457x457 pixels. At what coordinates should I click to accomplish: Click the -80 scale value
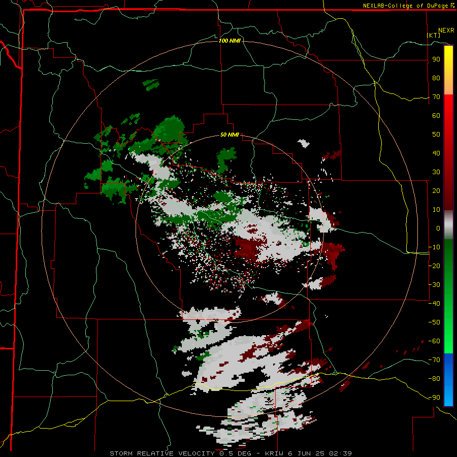[x=434, y=379]
